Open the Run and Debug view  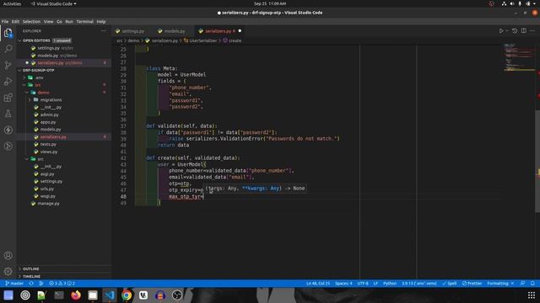tap(8, 82)
